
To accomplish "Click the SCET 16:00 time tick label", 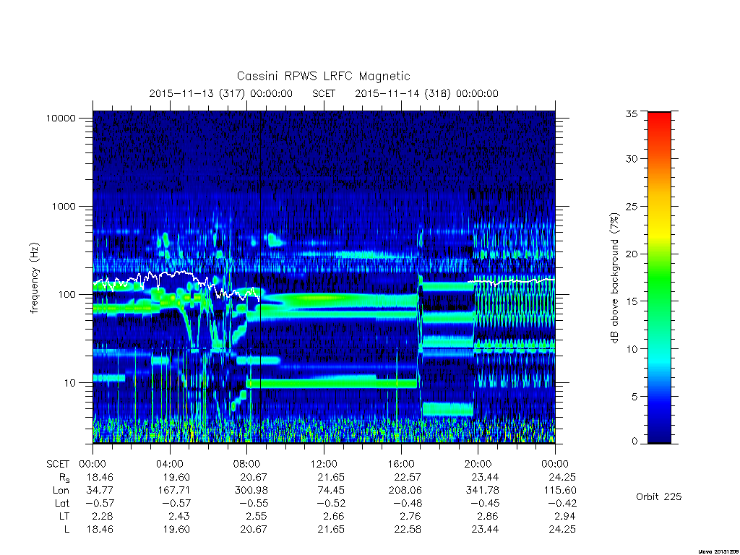I will (x=401, y=464).
